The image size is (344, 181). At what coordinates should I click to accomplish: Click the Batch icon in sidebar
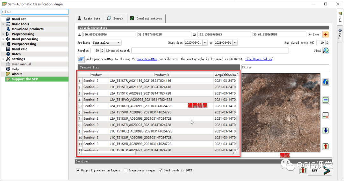click(x=8, y=54)
